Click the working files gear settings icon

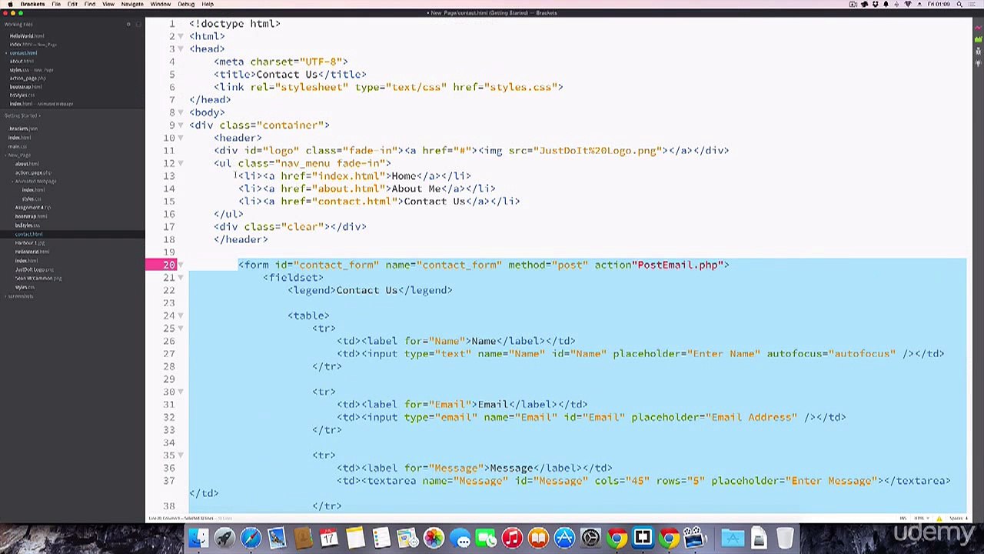click(128, 25)
